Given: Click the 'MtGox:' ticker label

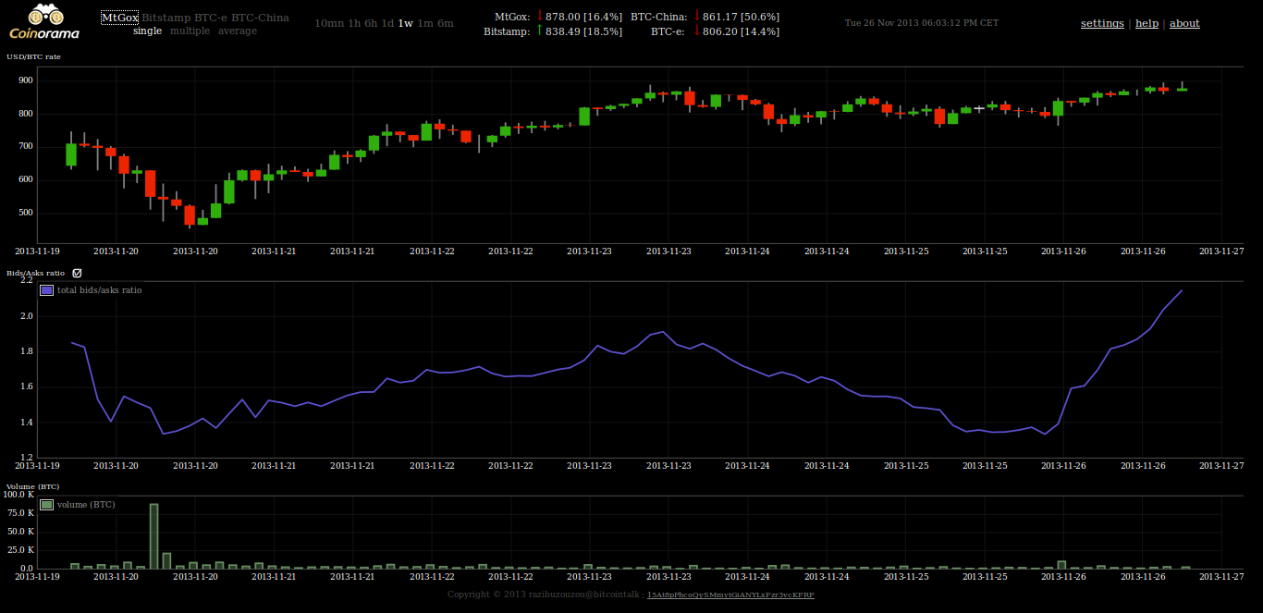Looking at the screenshot, I should [512, 18].
